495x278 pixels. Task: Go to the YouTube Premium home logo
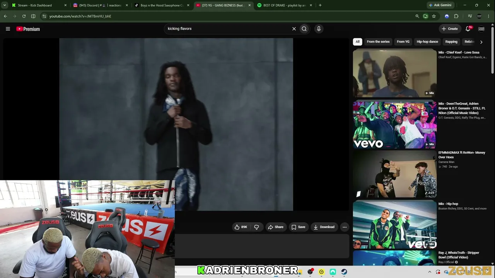28,29
